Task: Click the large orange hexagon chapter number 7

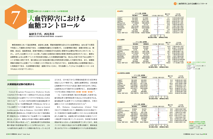Action: [x=16, y=17]
